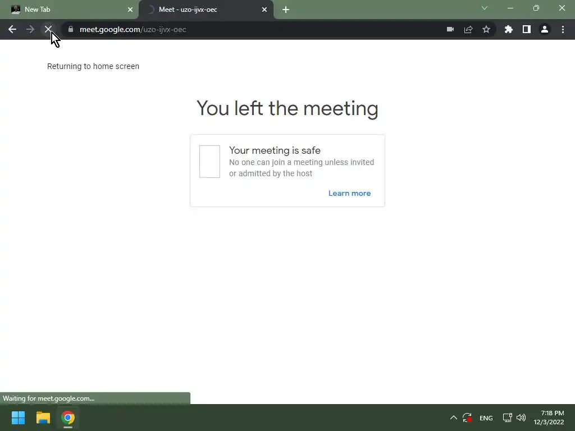Screen dimensions: 575x431
Task: Open the Chrome profile avatar menu
Action: click(x=545, y=29)
